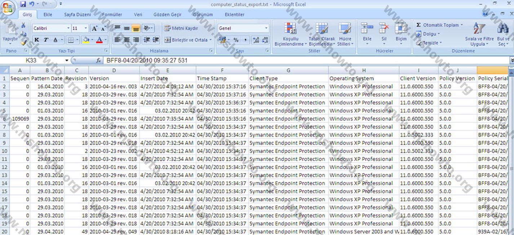Open the Calibri font name dropdown
Image resolution: width=514 pixels, height=235 pixels.
68,28
